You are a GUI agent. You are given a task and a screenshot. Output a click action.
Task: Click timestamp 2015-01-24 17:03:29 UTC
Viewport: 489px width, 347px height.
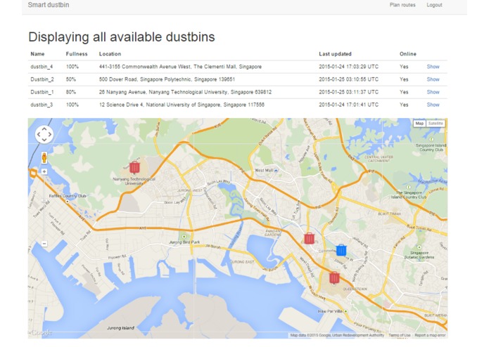click(349, 67)
